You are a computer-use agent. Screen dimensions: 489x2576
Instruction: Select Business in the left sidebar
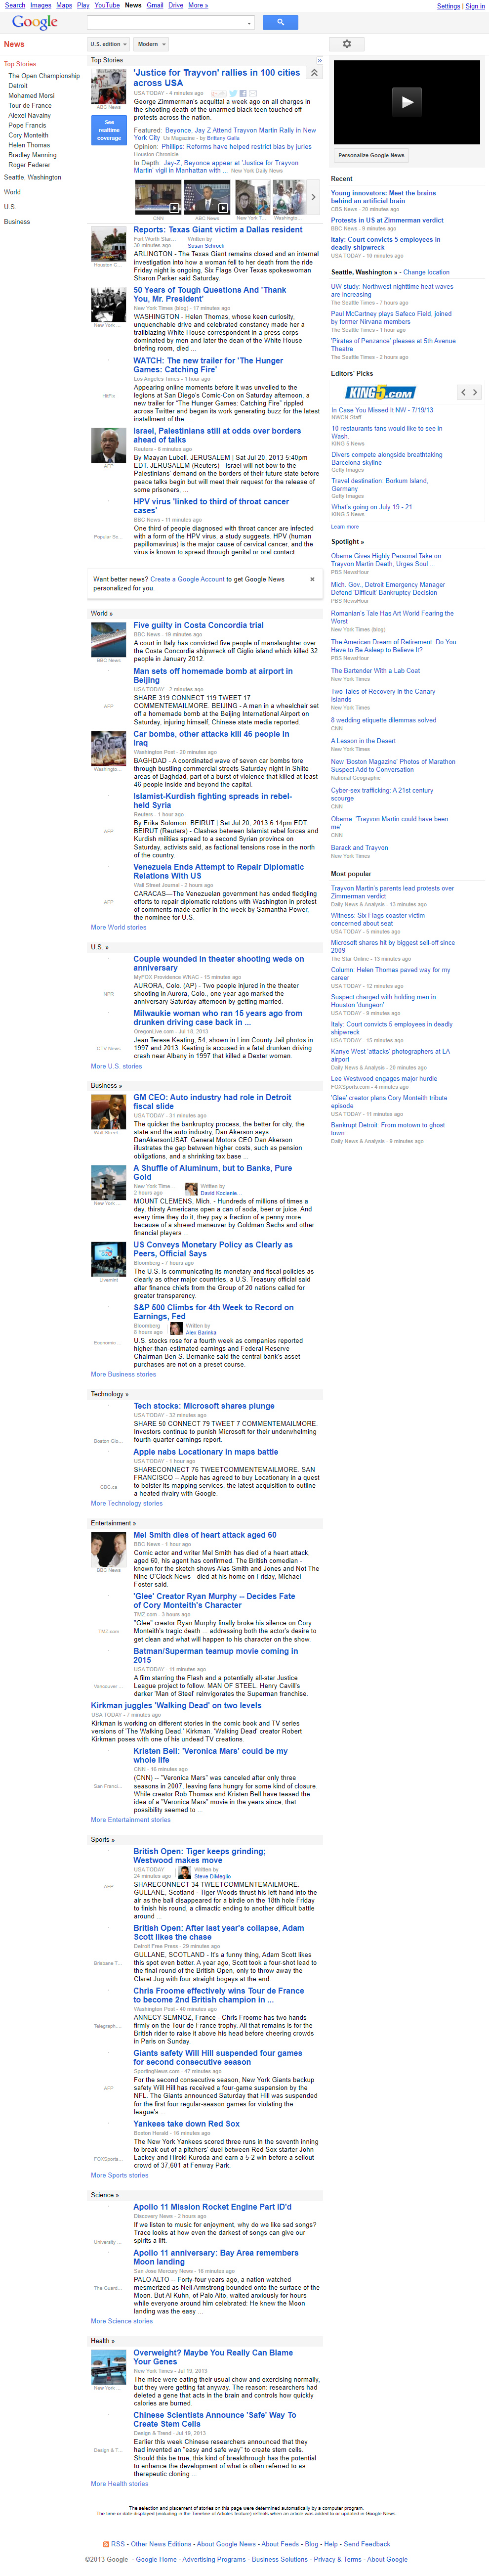(x=17, y=222)
